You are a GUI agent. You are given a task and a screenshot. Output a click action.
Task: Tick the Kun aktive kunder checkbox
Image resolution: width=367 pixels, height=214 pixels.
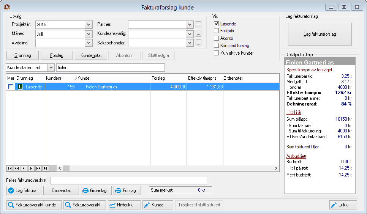click(x=216, y=53)
